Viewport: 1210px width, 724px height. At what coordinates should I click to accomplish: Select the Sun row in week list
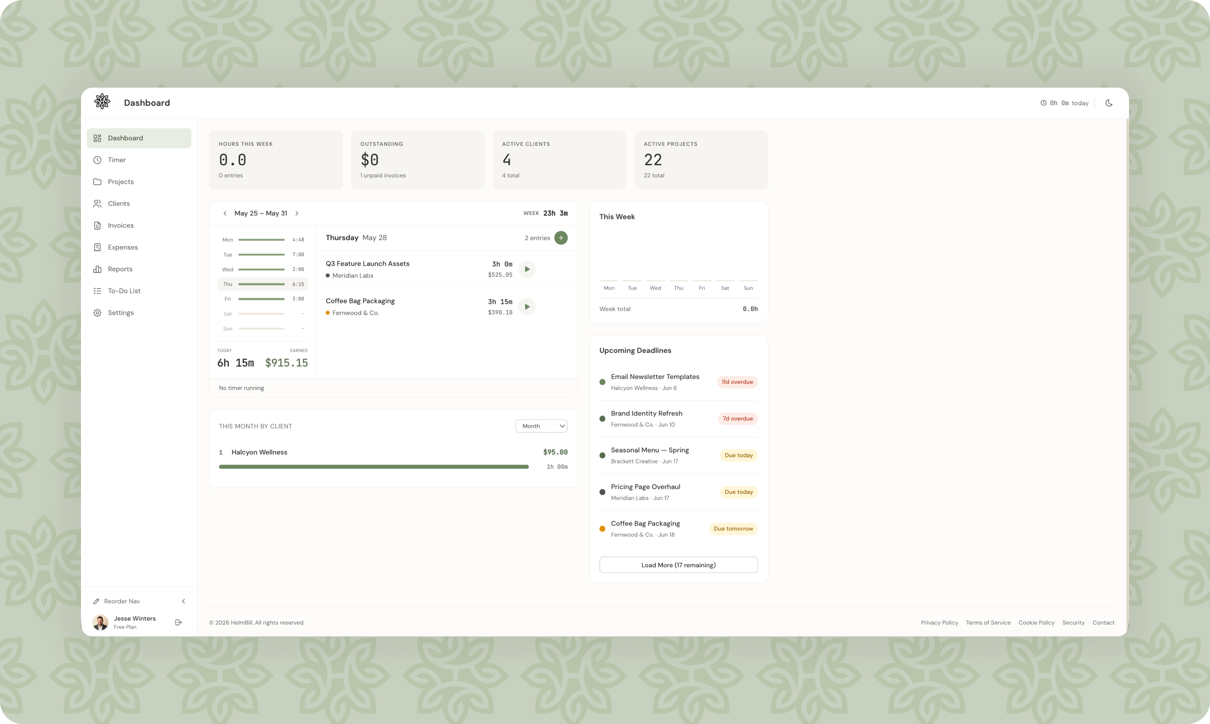[262, 329]
